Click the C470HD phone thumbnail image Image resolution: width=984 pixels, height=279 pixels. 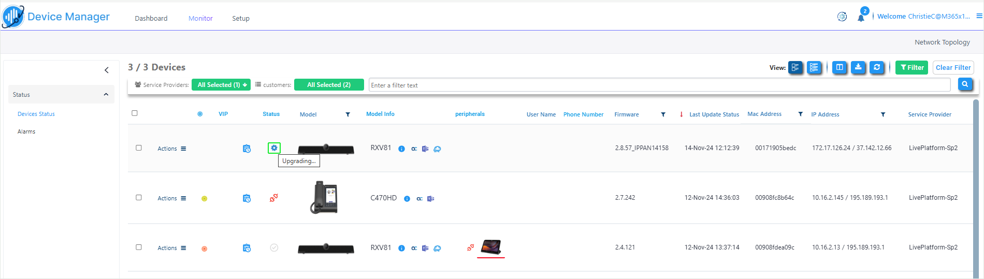(x=324, y=197)
